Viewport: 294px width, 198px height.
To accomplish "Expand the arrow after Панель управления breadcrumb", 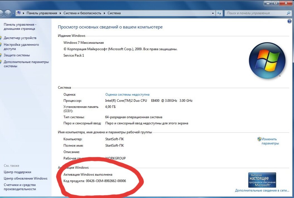I will click(60, 13).
